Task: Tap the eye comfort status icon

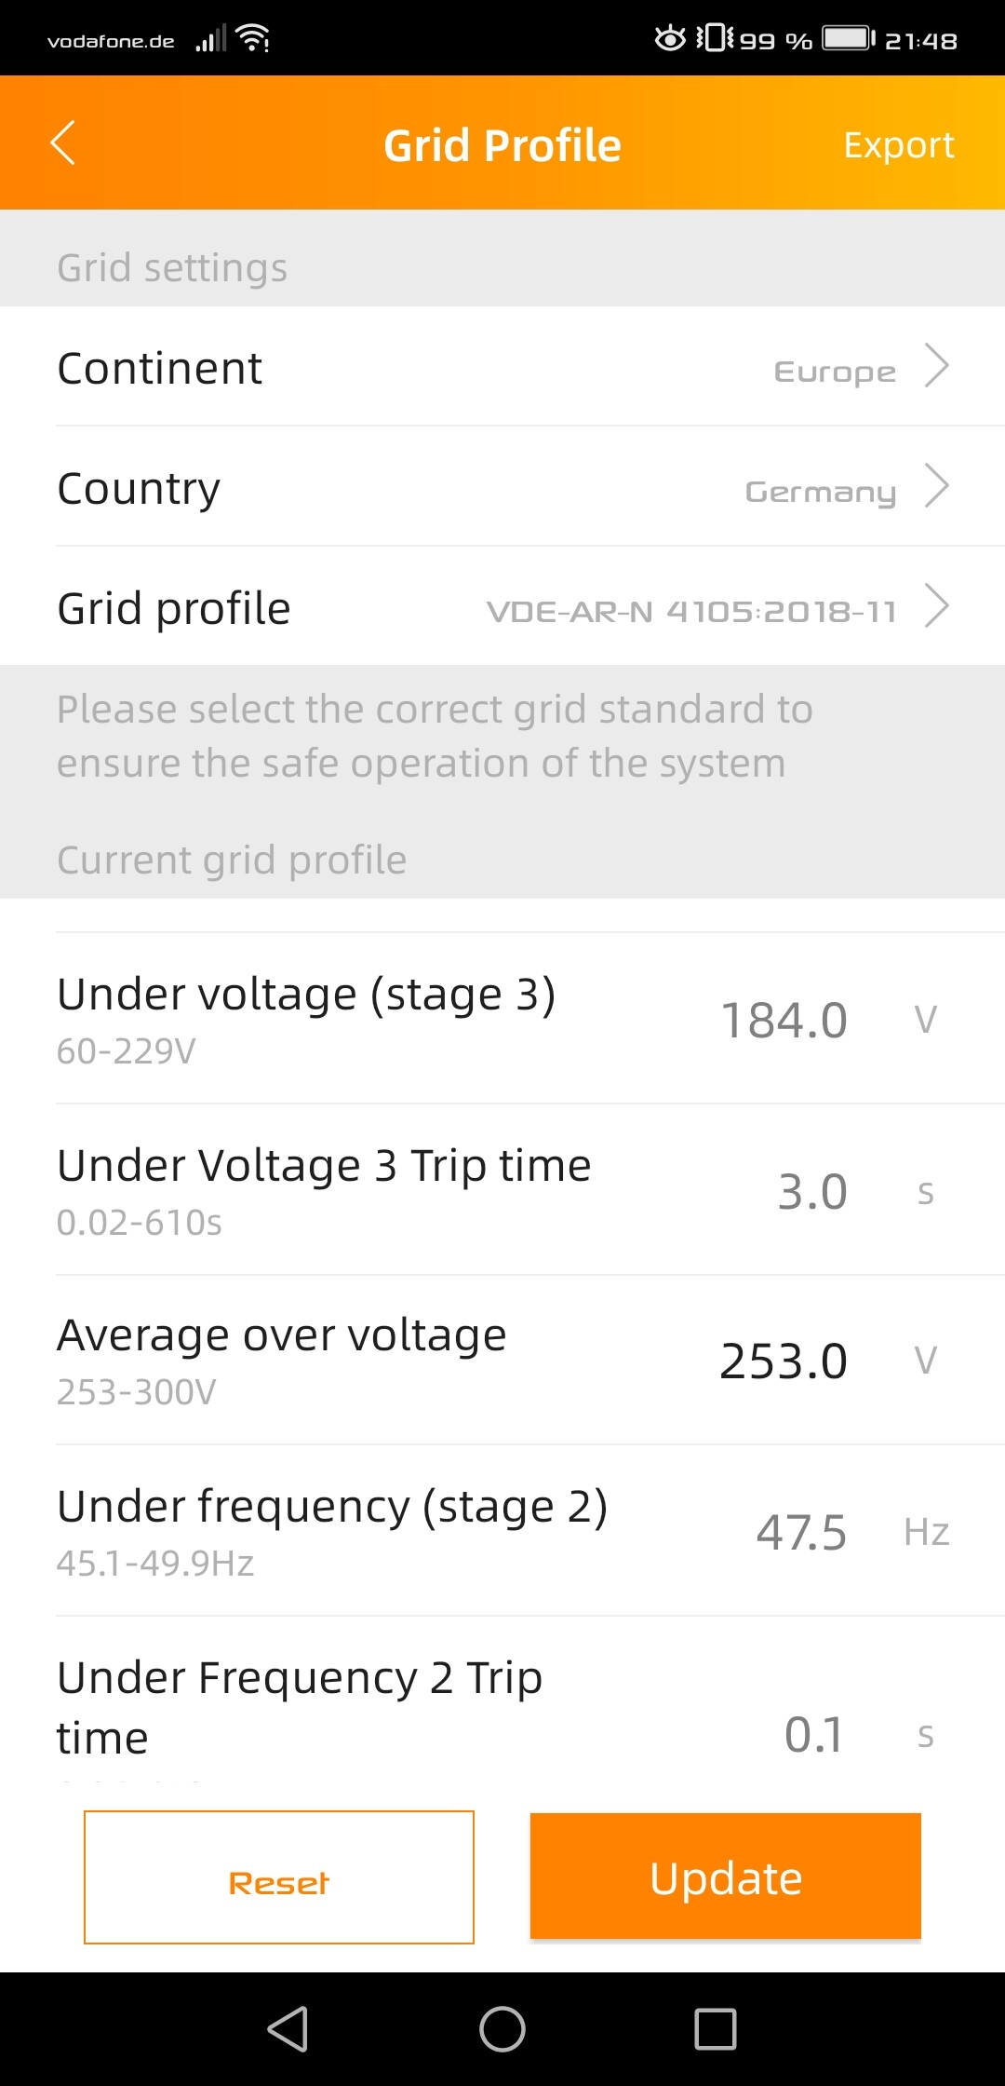Action: [x=670, y=39]
